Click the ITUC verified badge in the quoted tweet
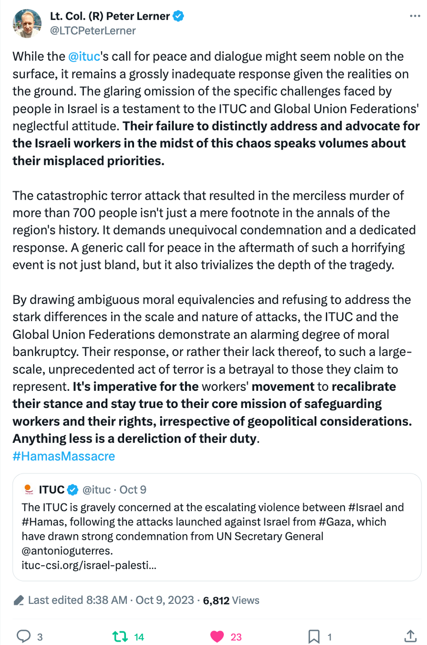 [x=73, y=490]
